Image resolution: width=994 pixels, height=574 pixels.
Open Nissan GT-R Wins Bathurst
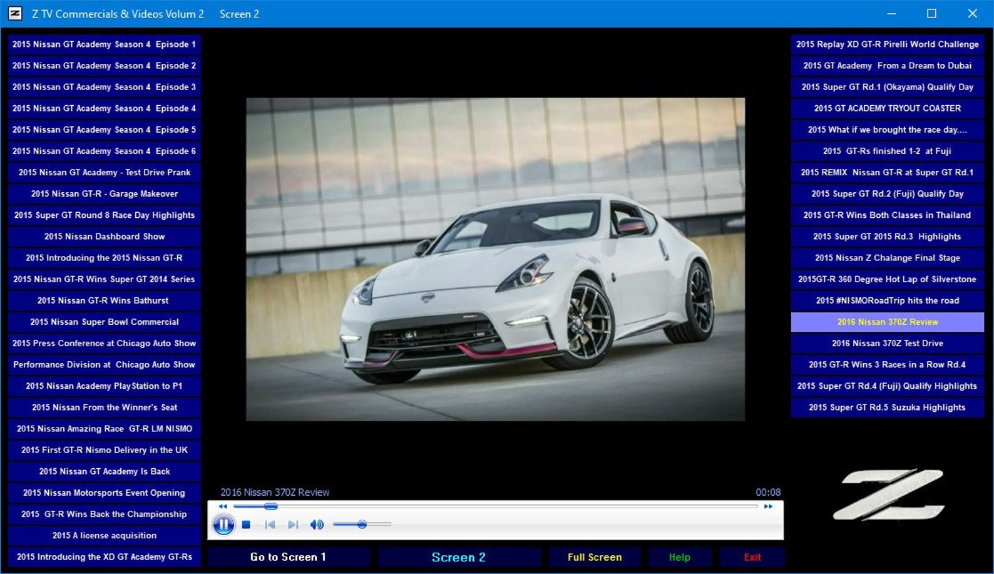click(105, 300)
